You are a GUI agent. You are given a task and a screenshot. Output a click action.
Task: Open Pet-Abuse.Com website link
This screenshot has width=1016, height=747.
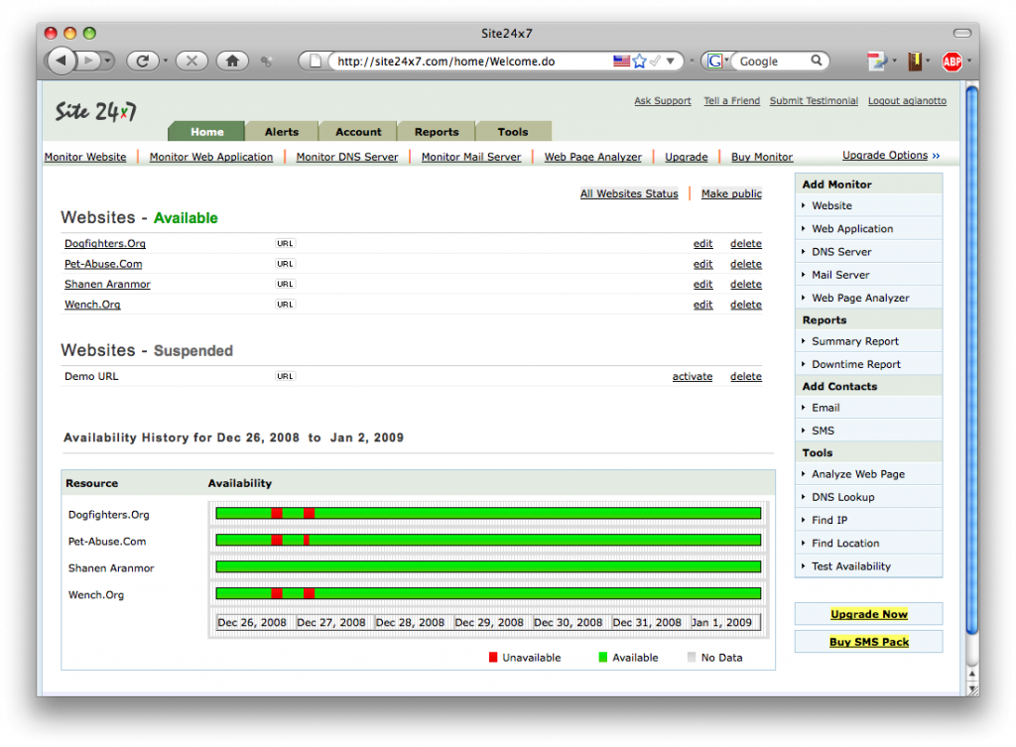pos(103,264)
